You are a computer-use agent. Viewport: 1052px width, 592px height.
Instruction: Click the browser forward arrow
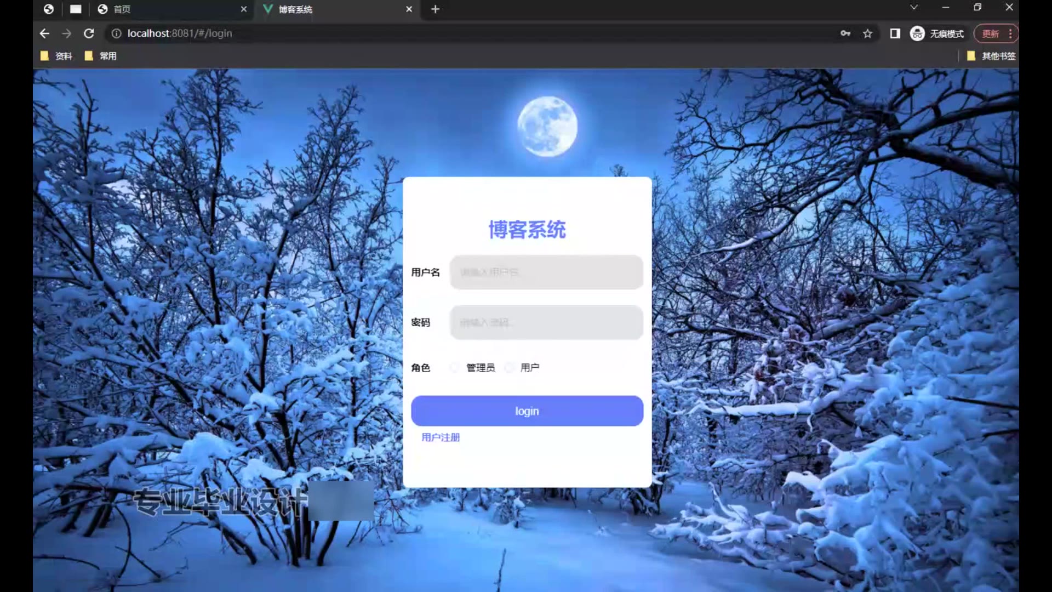pyautogui.click(x=66, y=33)
